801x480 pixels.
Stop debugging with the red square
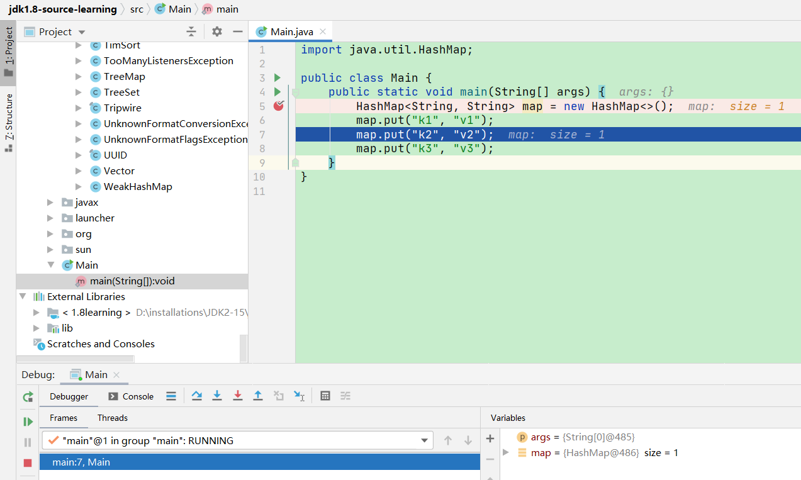pyautogui.click(x=28, y=463)
